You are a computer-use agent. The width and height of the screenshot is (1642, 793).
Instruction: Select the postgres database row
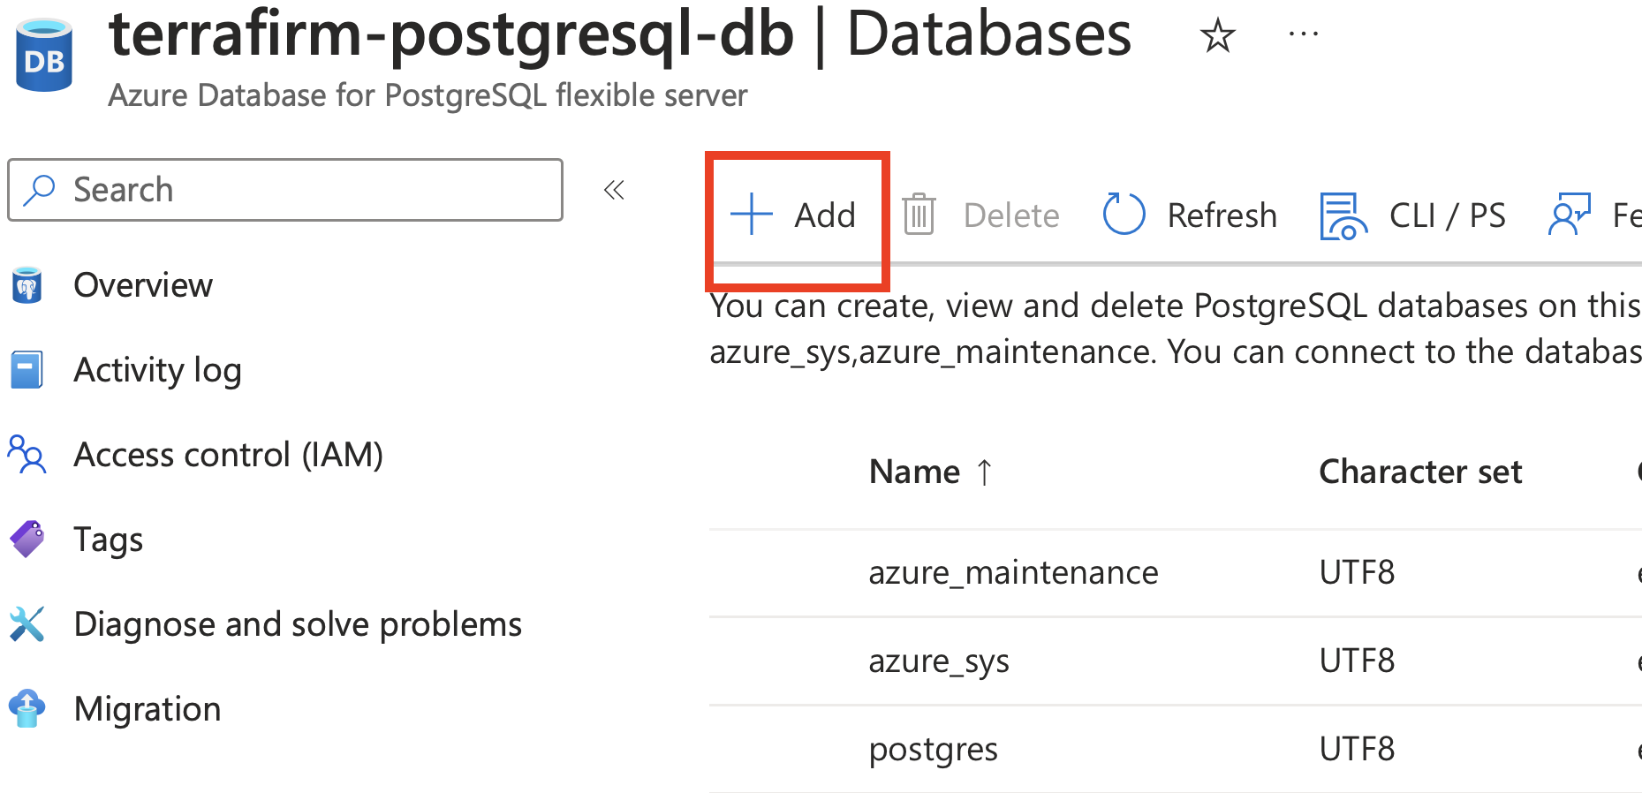(933, 750)
